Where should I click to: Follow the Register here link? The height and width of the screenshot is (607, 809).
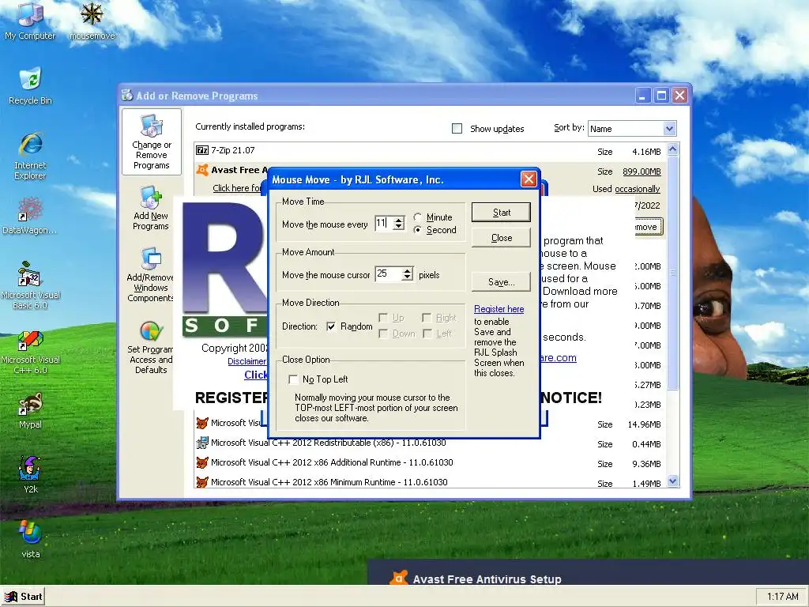click(x=499, y=309)
